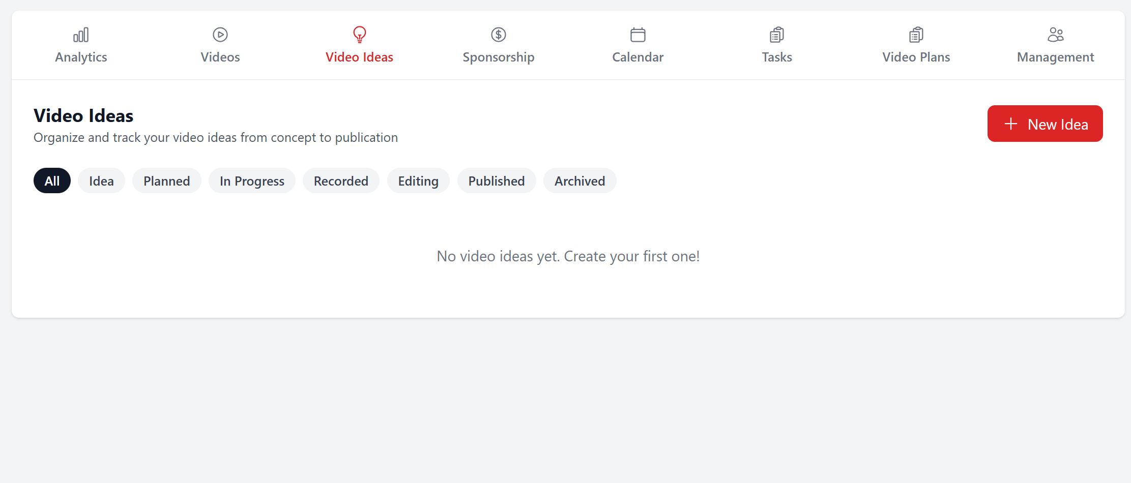Select the All status filter
1131x483 pixels.
coord(52,180)
